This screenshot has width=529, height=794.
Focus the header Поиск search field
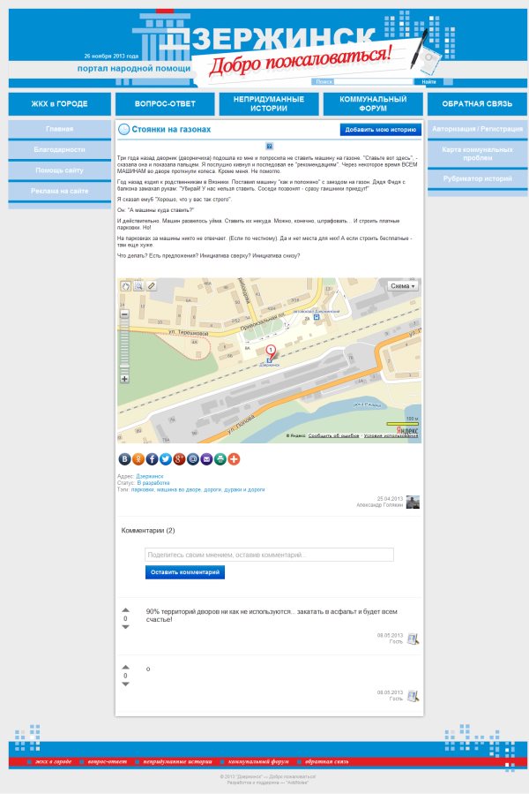[373, 81]
